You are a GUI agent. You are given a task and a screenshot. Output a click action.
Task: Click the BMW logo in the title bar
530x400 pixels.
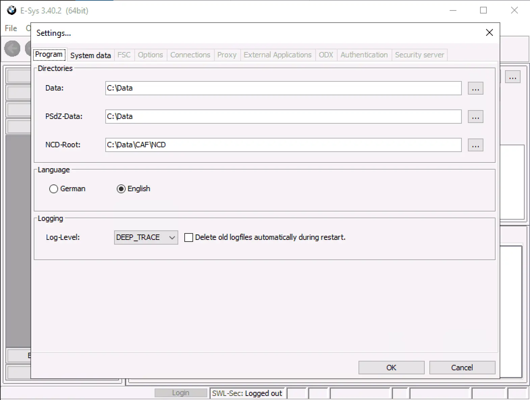pos(11,10)
